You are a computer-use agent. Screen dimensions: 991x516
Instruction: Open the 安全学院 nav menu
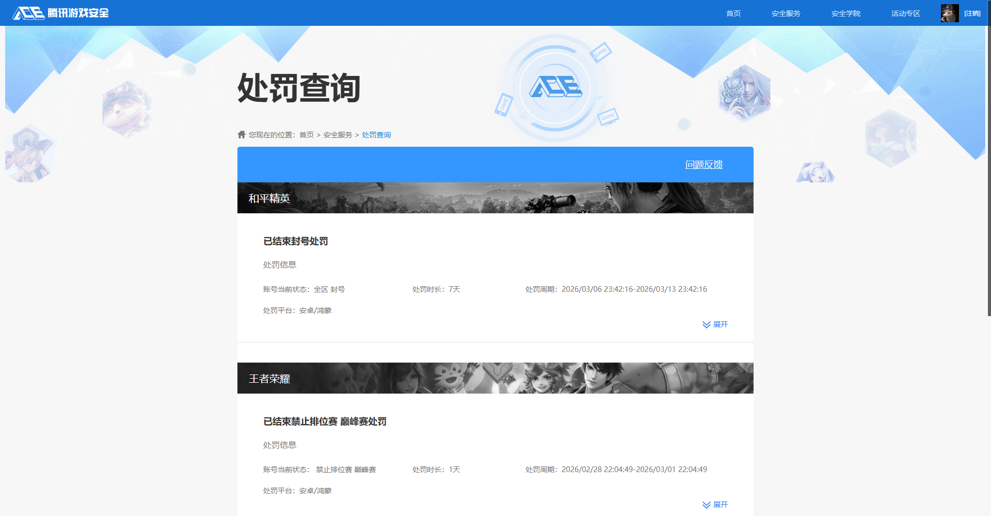tap(846, 13)
